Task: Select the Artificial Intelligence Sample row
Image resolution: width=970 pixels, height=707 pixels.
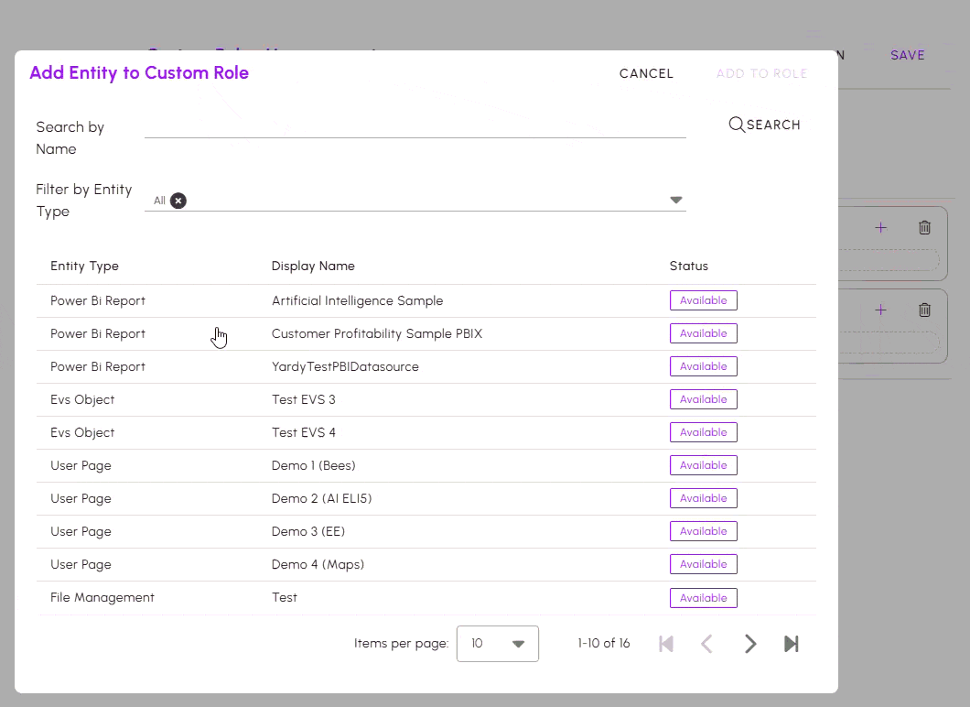Action: (x=357, y=300)
